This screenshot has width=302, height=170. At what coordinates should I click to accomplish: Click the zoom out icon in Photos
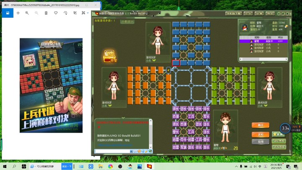tap(36, 13)
